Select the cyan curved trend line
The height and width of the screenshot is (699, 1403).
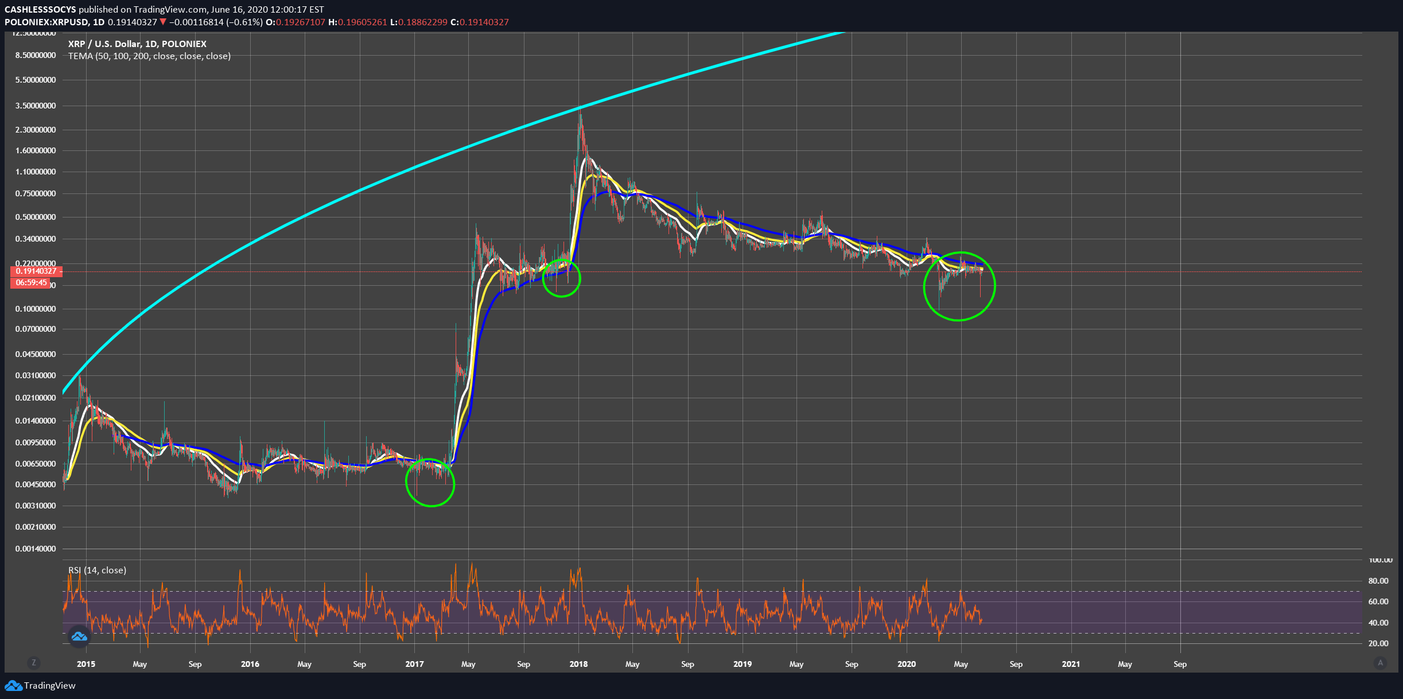344,196
